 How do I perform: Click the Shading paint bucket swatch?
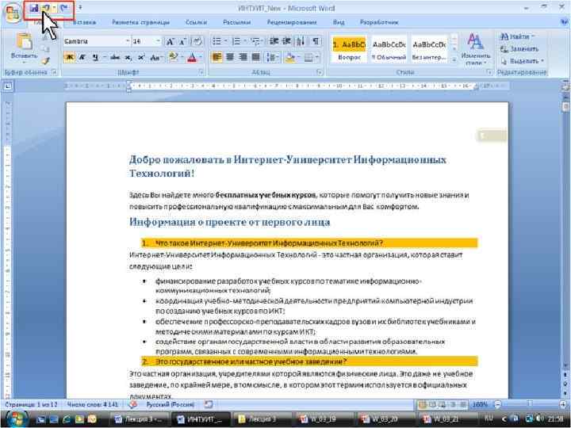pyautogui.click(x=289, y=57)
